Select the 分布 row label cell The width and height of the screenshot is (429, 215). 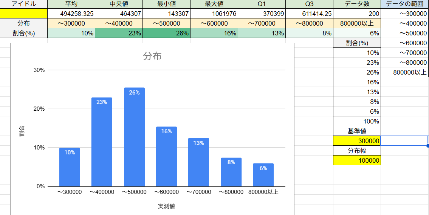point(24,23)
